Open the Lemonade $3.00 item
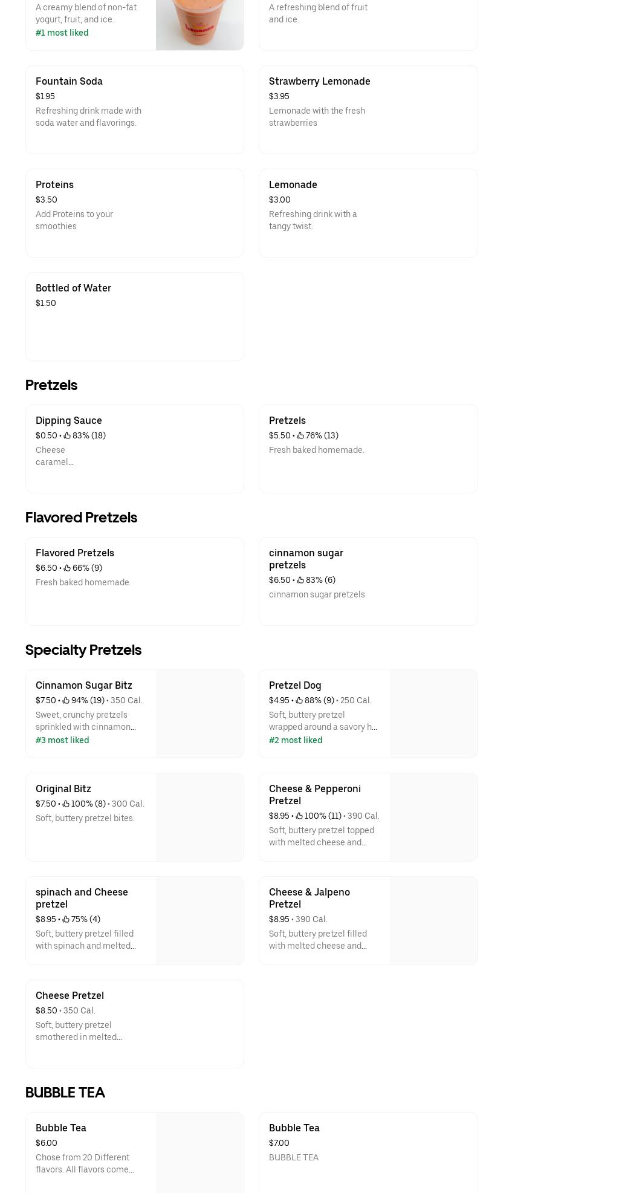This screenshot has width=619, height=1193. coord(368,213)
